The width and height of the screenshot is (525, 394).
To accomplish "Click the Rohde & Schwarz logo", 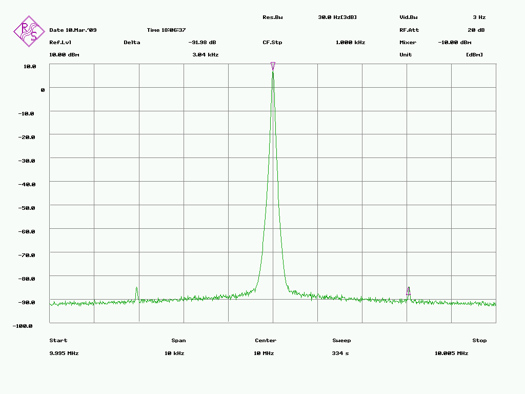I will (29, 31).
